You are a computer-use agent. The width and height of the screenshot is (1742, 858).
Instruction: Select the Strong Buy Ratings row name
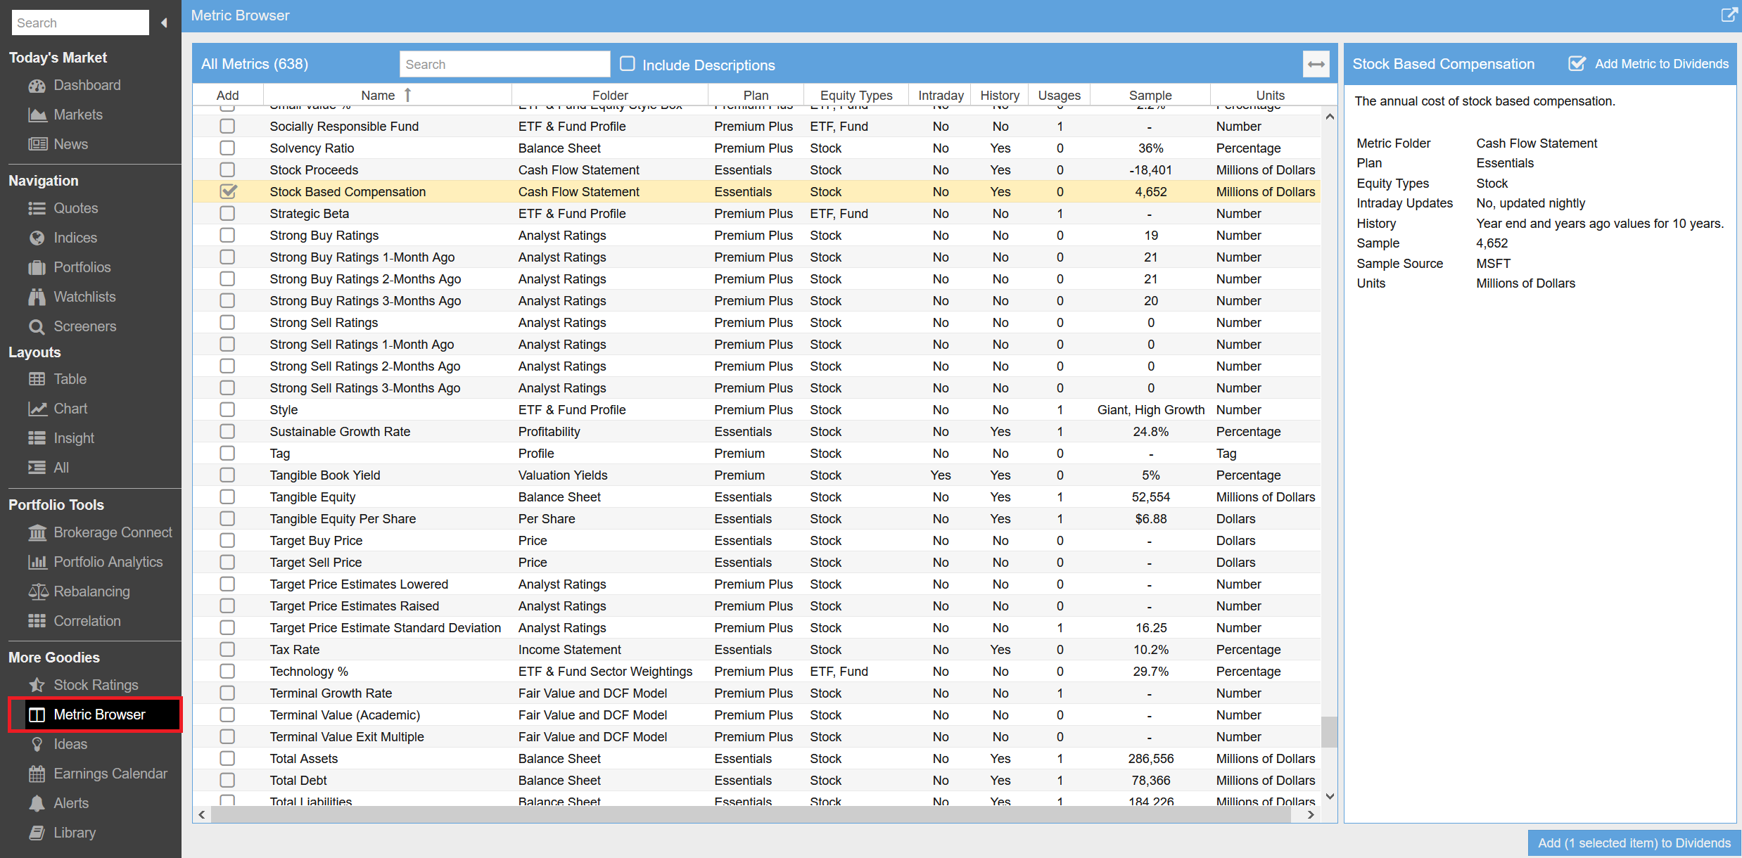coord(324,235)
